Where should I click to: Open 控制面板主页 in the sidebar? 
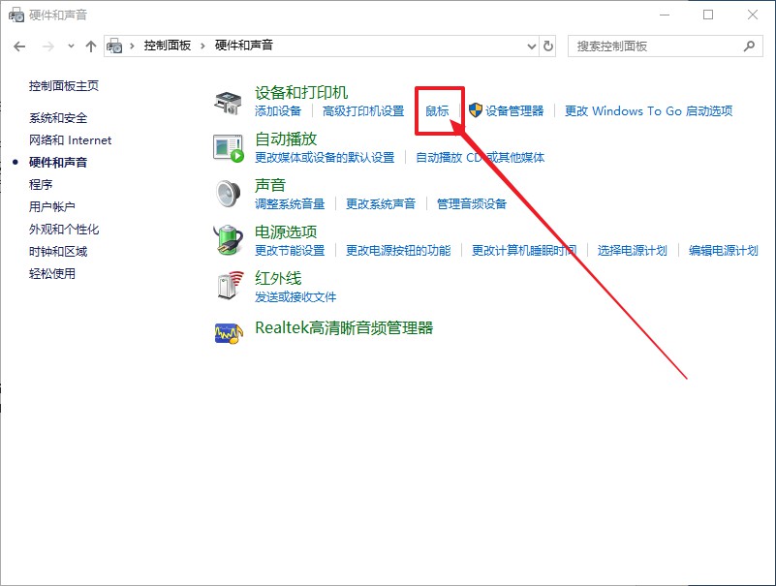tap(64, 86)
